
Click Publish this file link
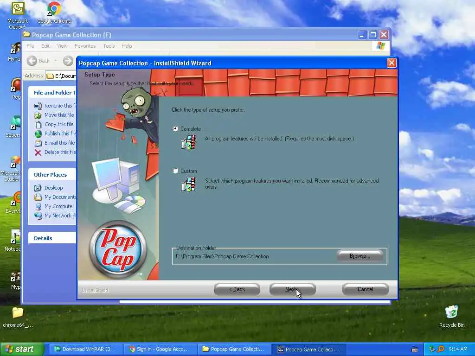click(60, 133)
